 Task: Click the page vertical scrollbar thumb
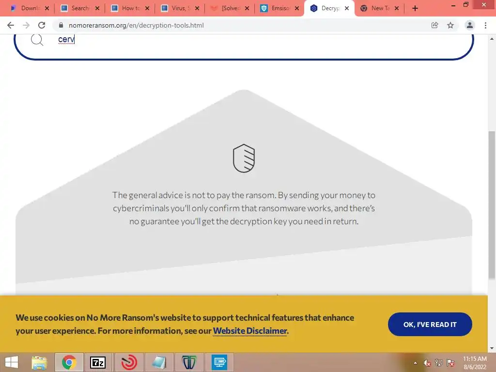pos(492,205)
